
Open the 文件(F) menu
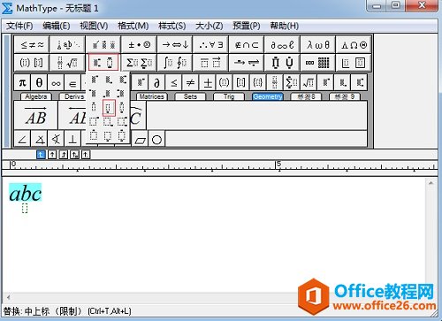(19, 26)
